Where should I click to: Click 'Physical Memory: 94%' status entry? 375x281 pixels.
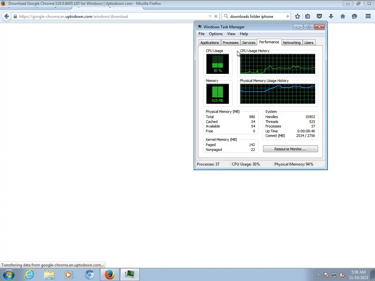pos(294,164)
